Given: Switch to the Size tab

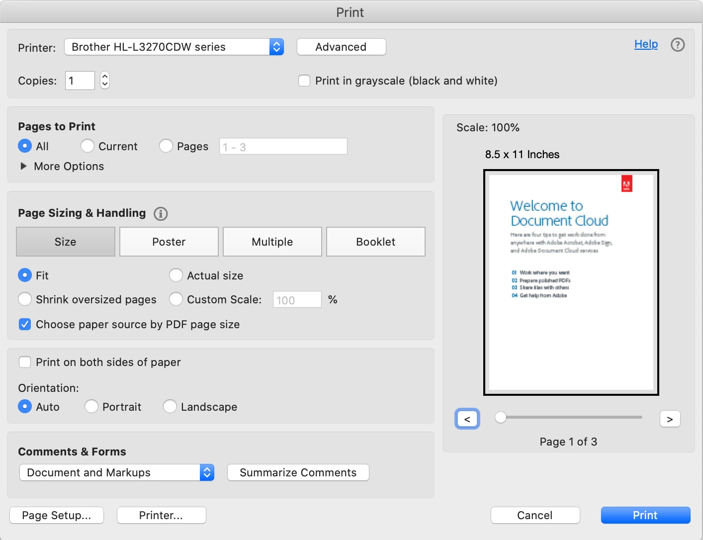Looking at the screenshot, I should pos(66,242).
